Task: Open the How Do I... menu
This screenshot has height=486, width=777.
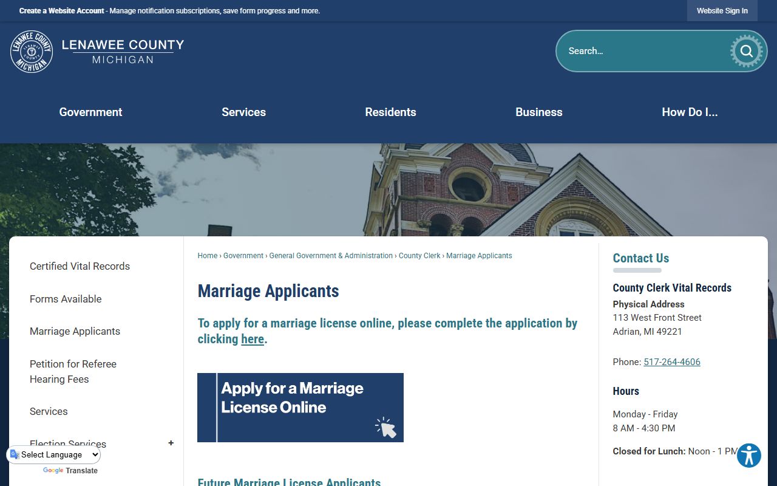Action: 690,112
